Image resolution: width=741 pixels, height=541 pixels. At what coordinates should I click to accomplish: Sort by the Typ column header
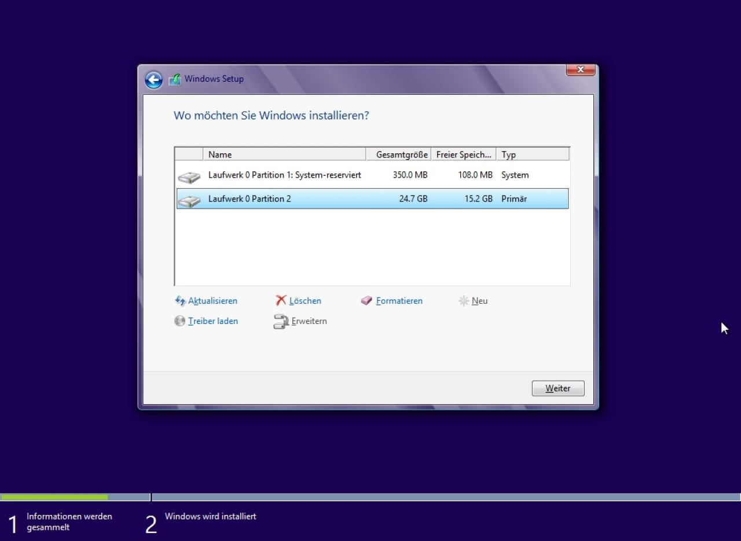[533, 154]
